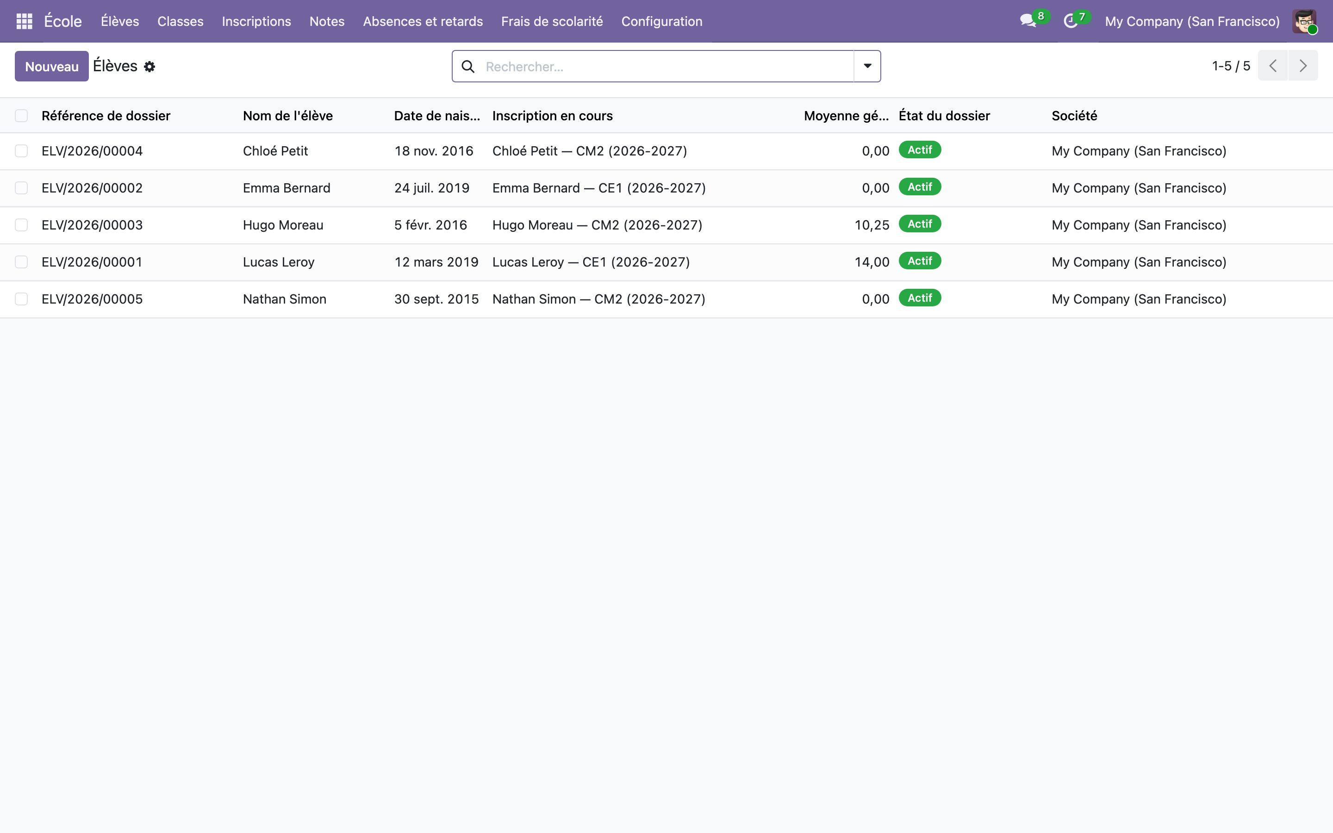1333x833 pixels.
Task: Click birth date 18 nov. 2016
Action: pyautogui.click(x=434, y=151)
